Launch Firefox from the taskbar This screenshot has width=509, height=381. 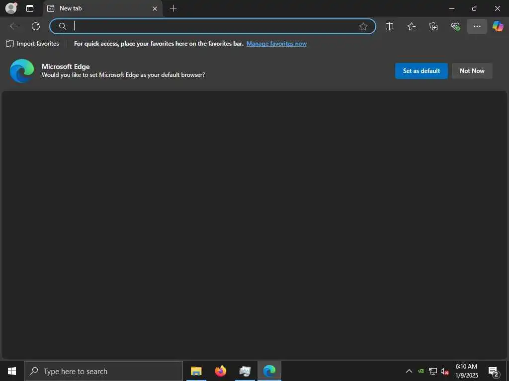tap(220, 371)
